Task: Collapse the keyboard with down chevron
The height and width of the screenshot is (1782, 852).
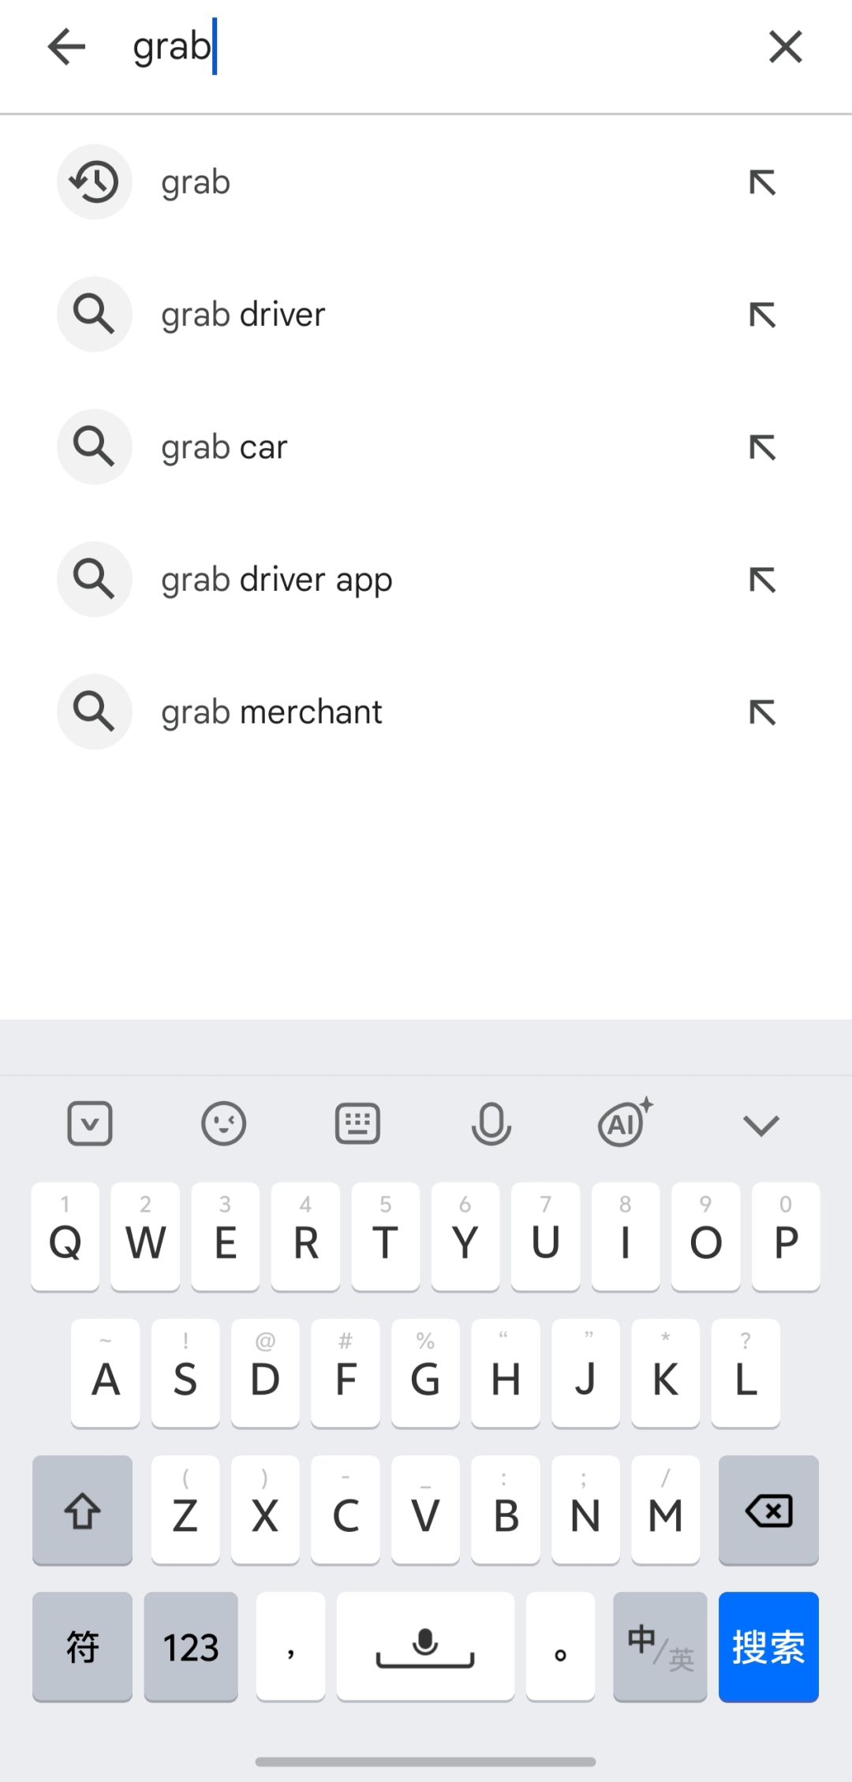Action: pos(761,1124)
